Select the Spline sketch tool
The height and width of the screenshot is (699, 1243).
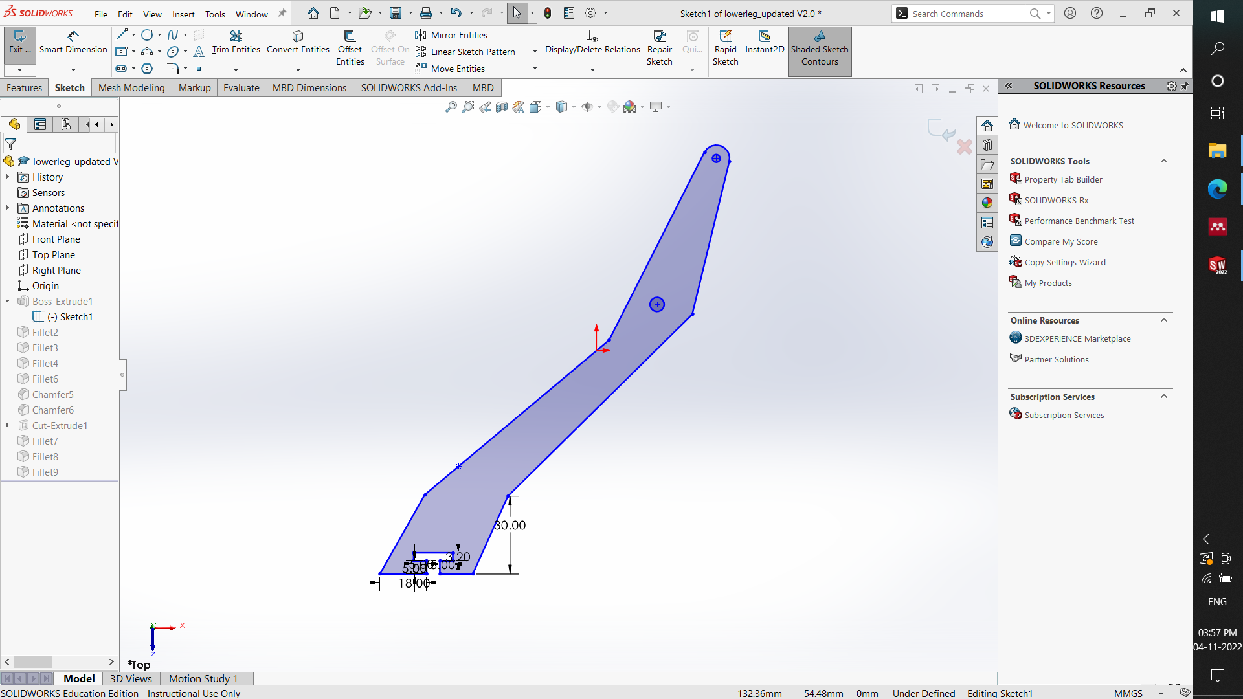coord(172,35)
